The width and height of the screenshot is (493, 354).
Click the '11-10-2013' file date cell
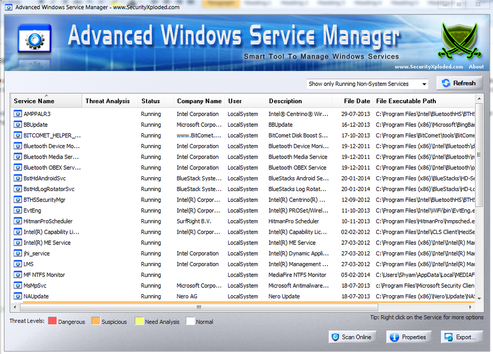click(355, 210)
